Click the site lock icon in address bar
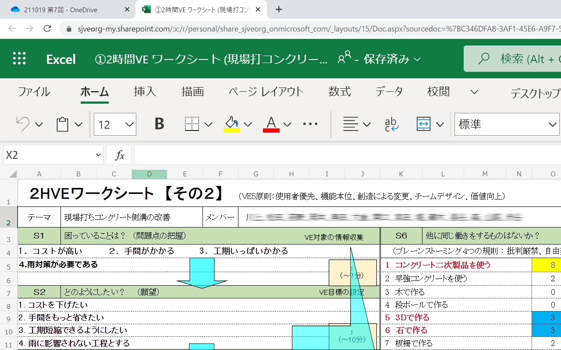The image size is (561, 350). click(68, 29)
